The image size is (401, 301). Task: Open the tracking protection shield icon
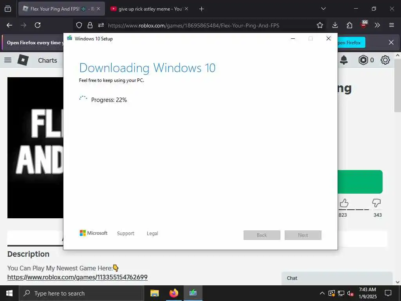pyautogui.click(x=79, y=25)
